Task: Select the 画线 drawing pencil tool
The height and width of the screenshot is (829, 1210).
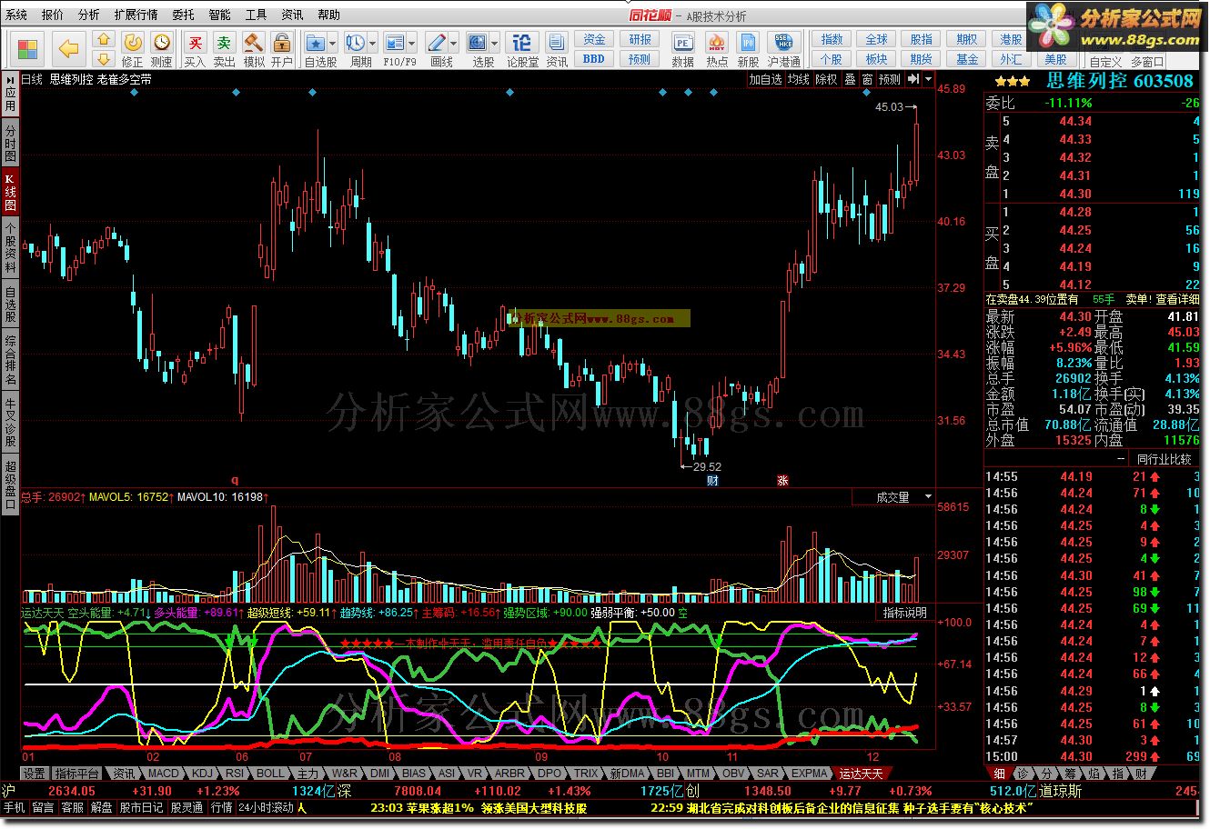Action: (436, 43)
